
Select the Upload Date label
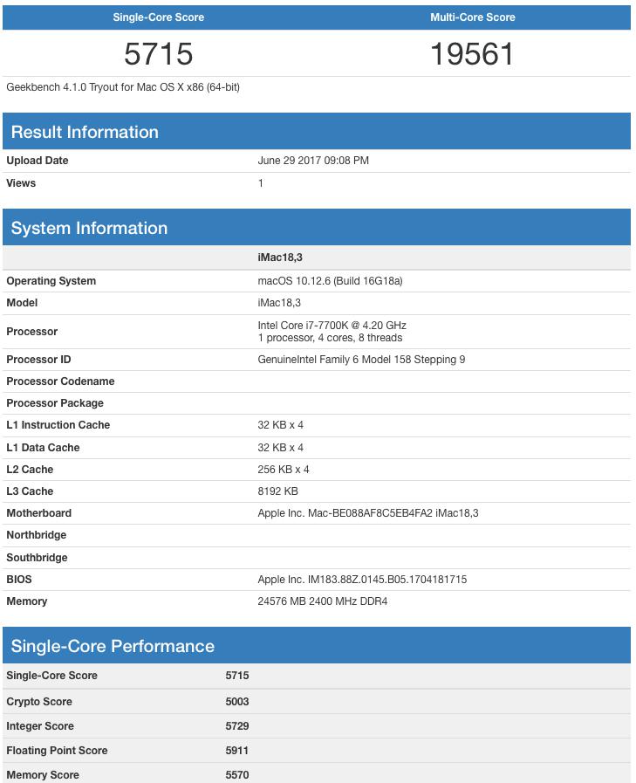coord(38,161)
